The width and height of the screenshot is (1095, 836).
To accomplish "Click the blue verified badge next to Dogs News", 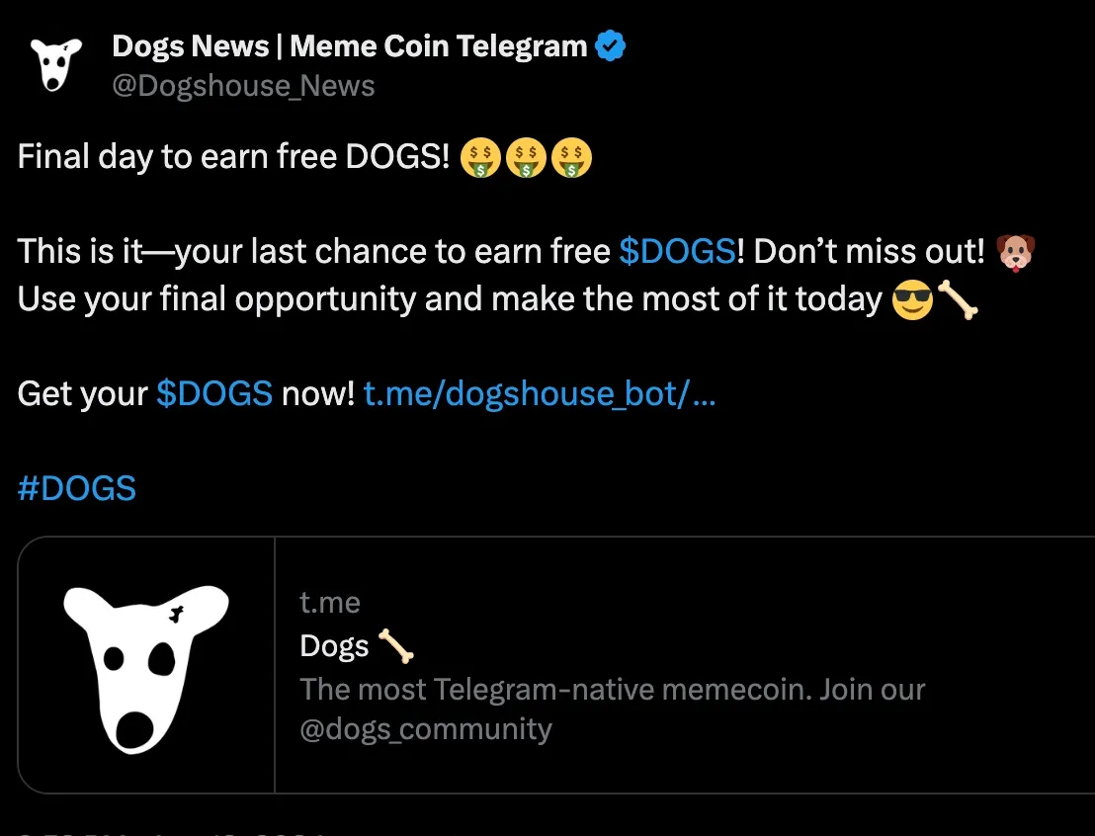I will click(x=610, y=45).
